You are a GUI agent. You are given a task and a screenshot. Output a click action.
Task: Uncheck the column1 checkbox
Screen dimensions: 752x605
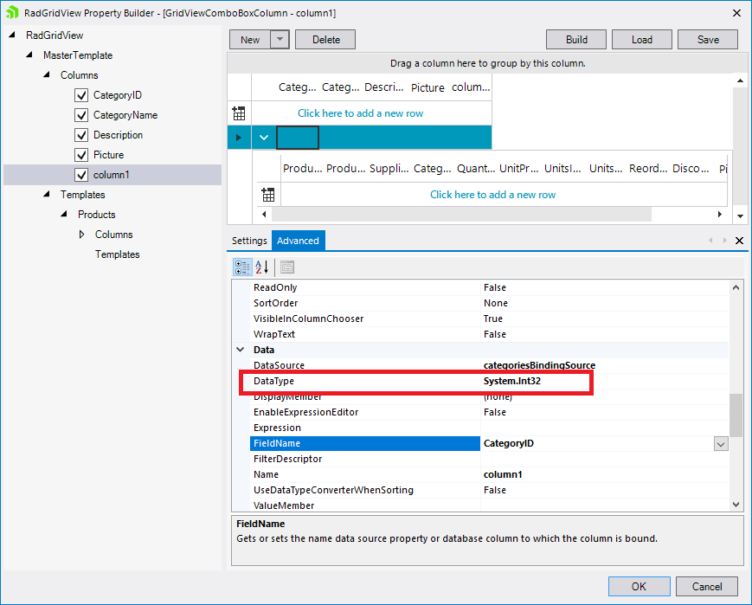point(81,175)
